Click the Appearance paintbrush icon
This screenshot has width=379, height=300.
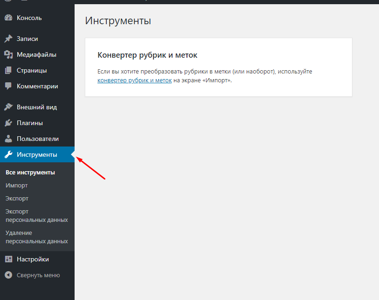coord(8,107)
